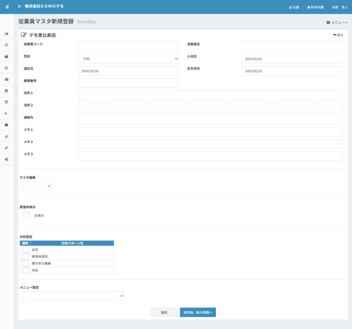Select the briefcase icon in sidebar
Image resolution: width=352 pixels, height=329 pixels.
coord(6,125)
